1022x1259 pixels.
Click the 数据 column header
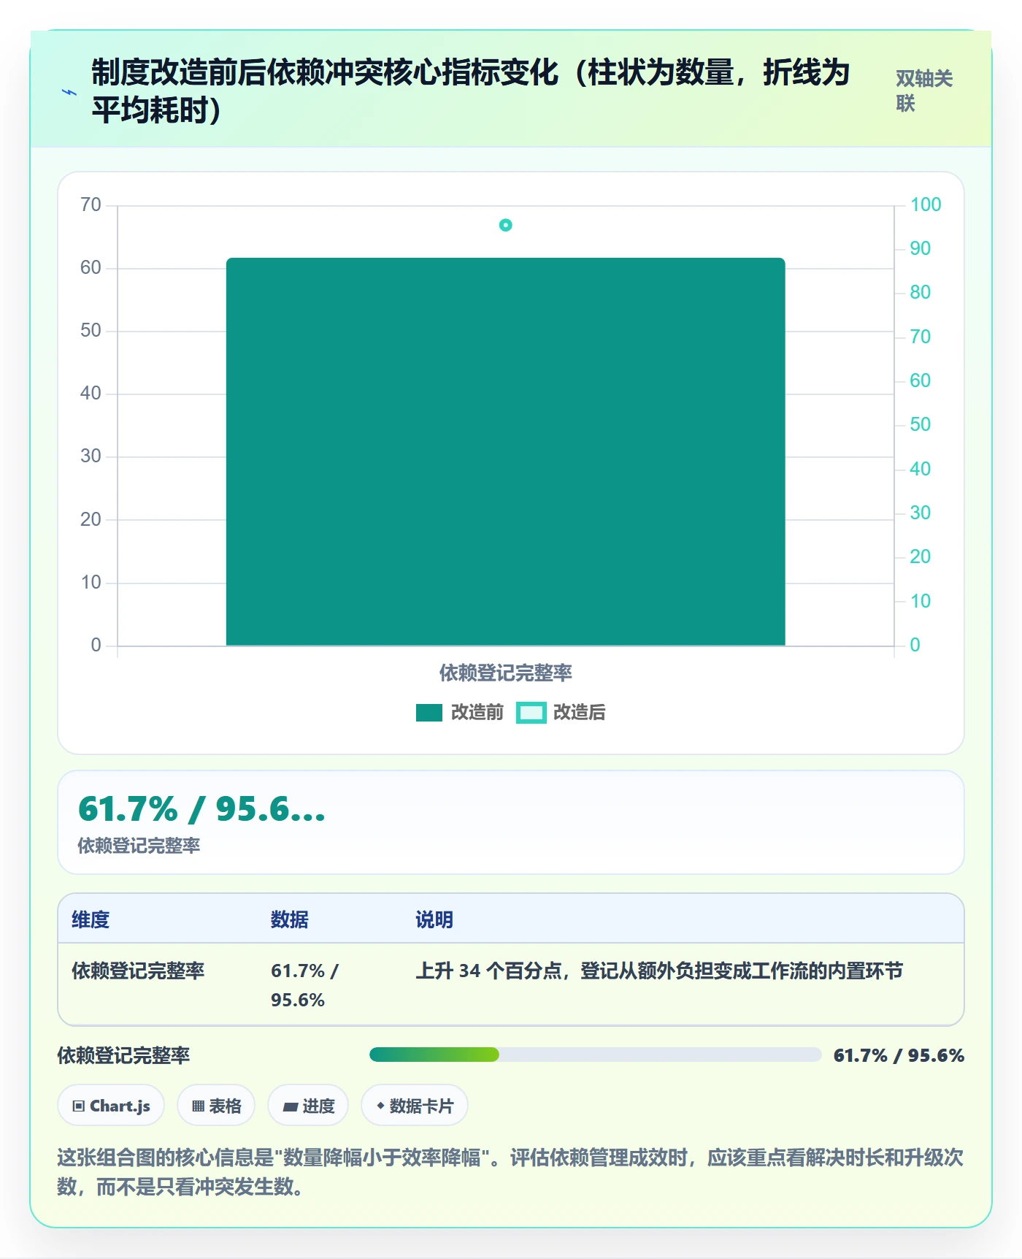click(x=290, y=919)
